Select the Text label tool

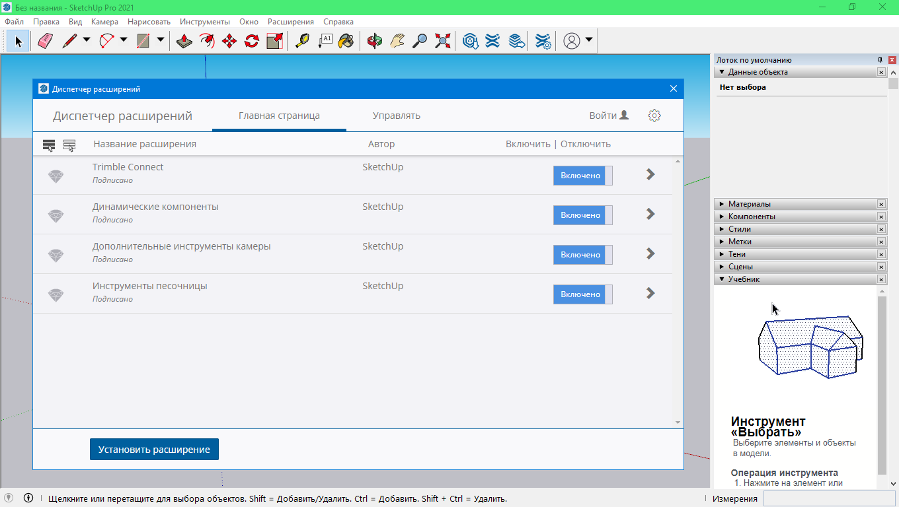coord(325,41)
